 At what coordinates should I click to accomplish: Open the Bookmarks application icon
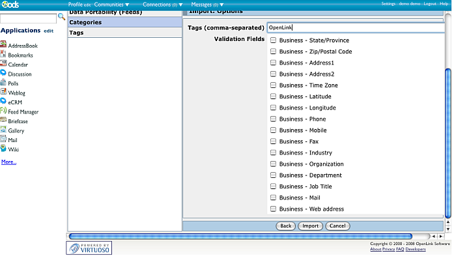point(4,55)
